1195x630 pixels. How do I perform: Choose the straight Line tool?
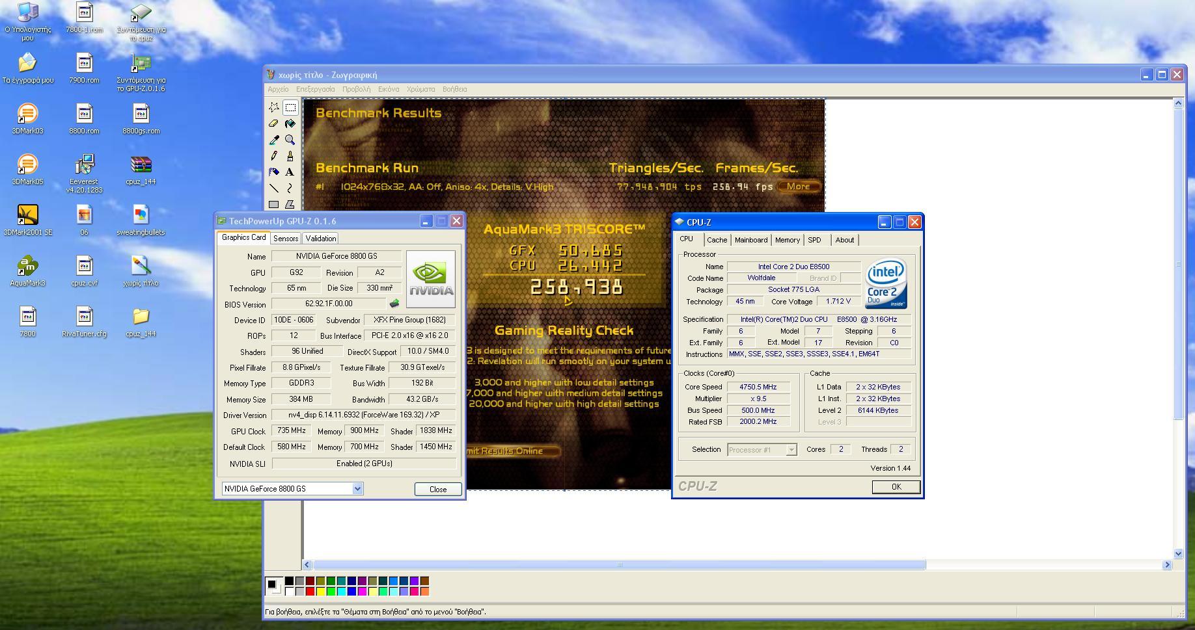(274, 189)
